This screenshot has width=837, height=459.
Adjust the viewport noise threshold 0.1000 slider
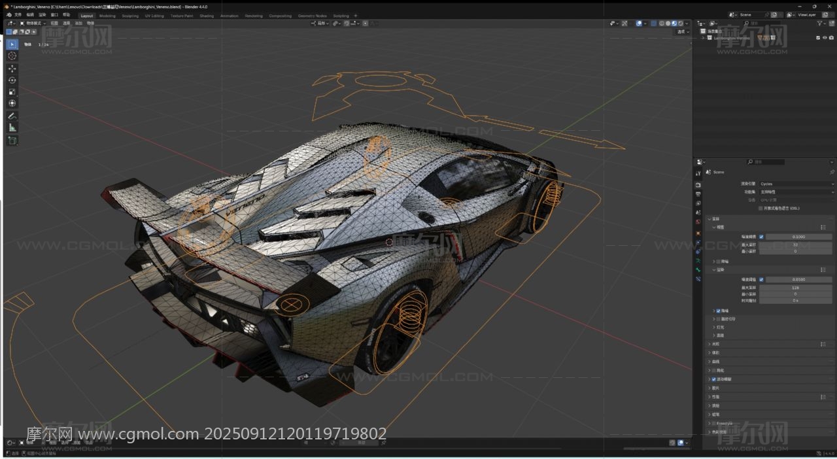(799, 237)
